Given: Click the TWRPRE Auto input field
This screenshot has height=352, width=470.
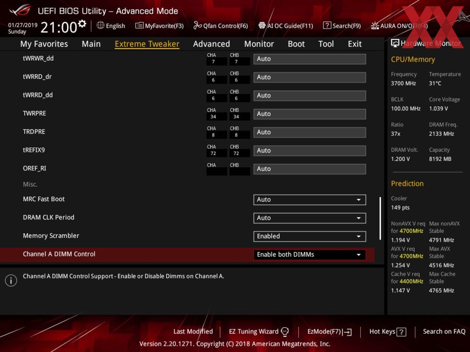Looking at the screenshot, I should pos(310,114).
